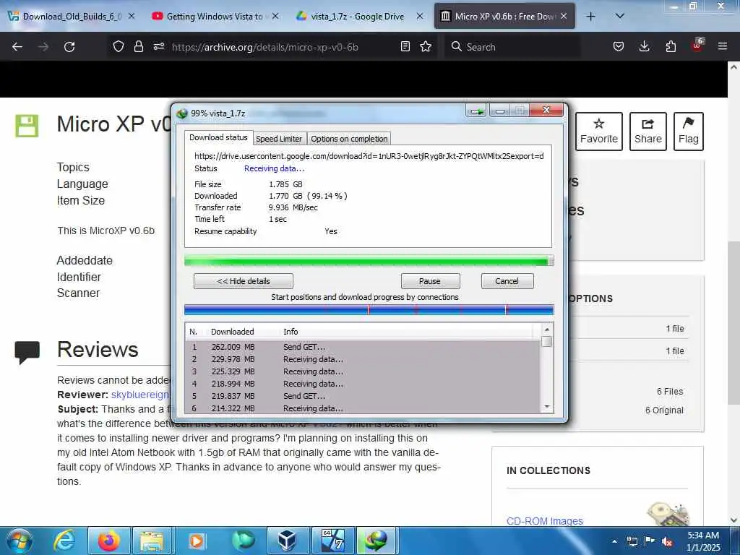Click the network icon in the system tray
The height and width of the screenshot is (555, 740).
click(x=632, y=541)
